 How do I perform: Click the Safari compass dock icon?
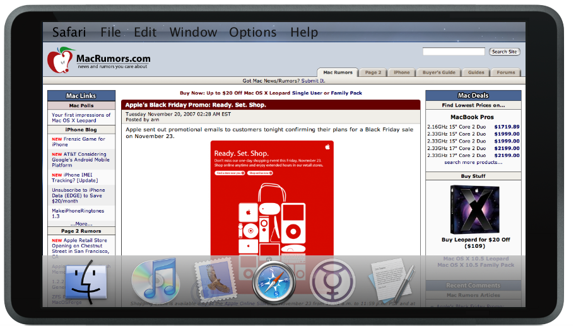(x=274, y=282)
